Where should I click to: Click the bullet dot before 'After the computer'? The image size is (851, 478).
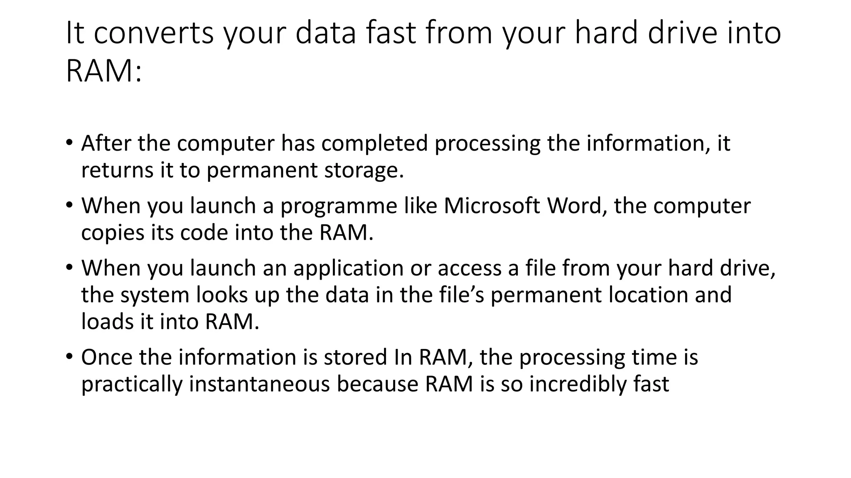69,144
